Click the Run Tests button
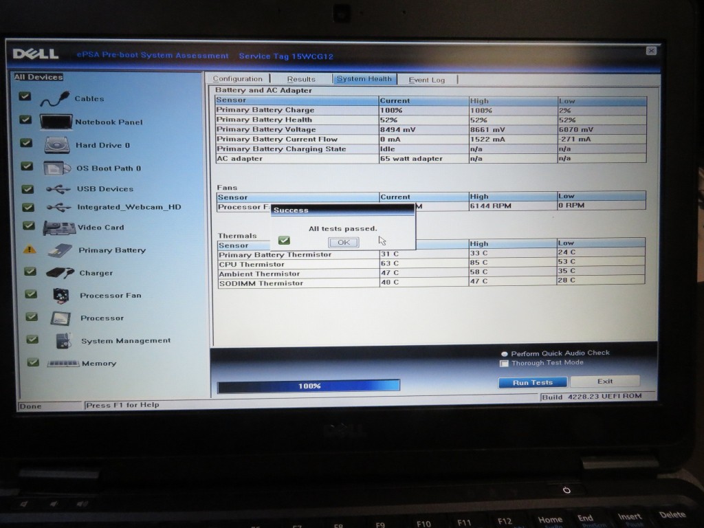Viewport: 704px width, 528px height. (x=532, y=382)
